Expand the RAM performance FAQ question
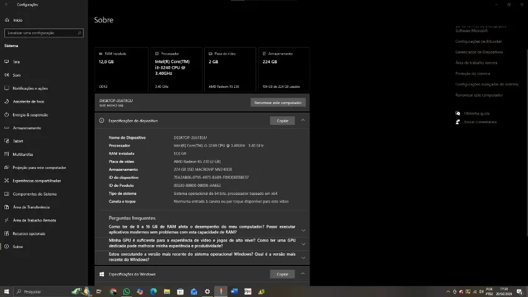This screenshot has height=297, width=528. click(x=303, y=230)
